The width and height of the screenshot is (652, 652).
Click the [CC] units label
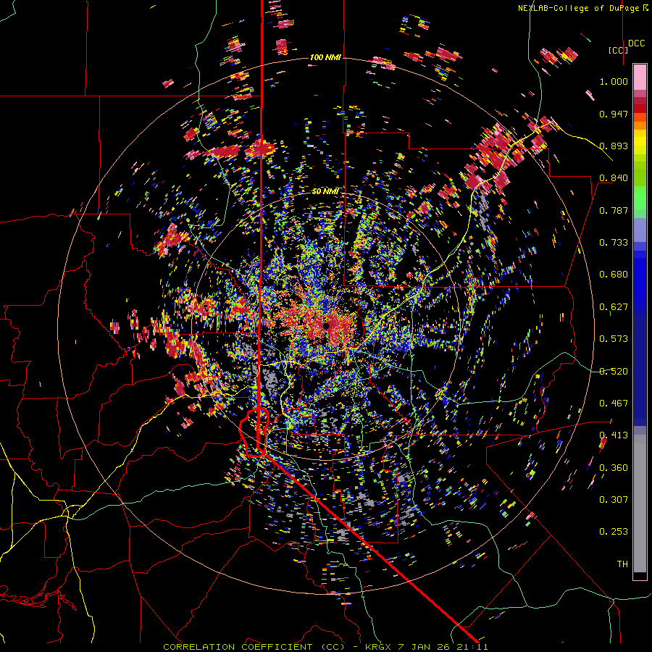tap(618, 50)
